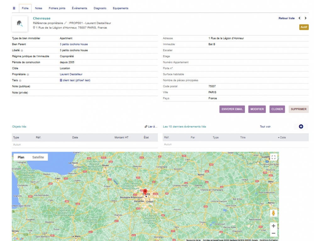Screen dimensions: 322x241
Task: Zoom out on the map
Action: point(273,233)
